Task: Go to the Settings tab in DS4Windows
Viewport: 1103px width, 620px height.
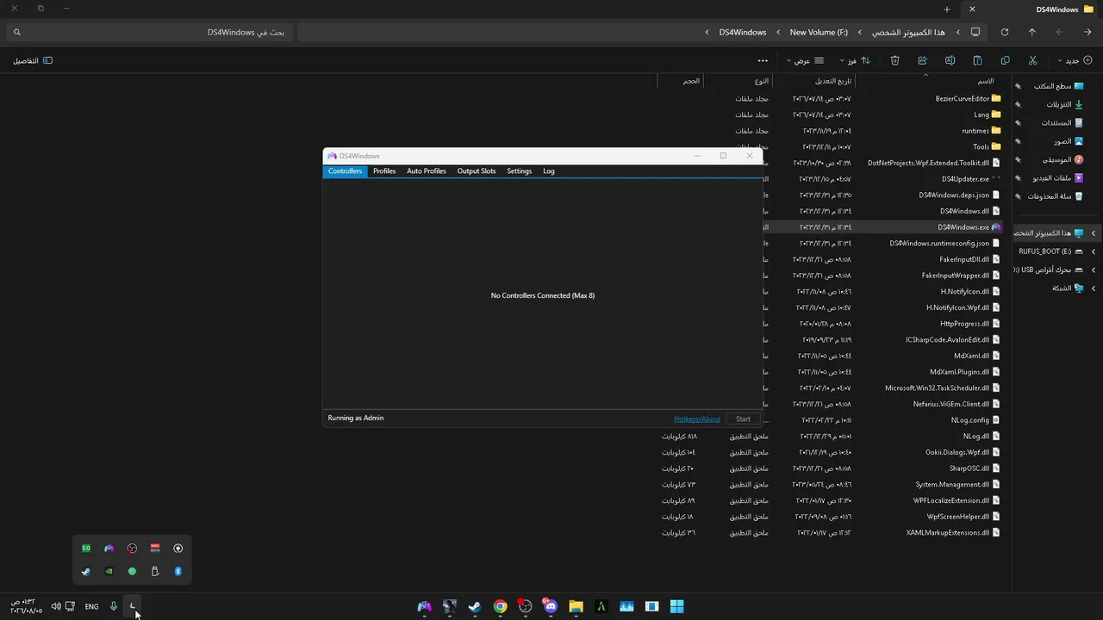Action: click(x=519, y=171)
